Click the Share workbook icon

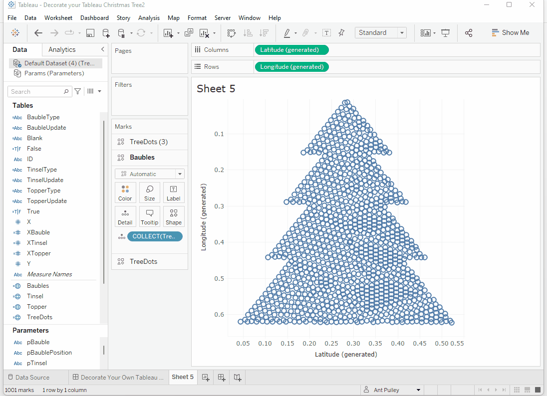click(x=469, y=33)
